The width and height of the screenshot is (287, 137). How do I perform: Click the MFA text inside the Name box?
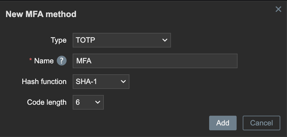[x=84, y=61]
